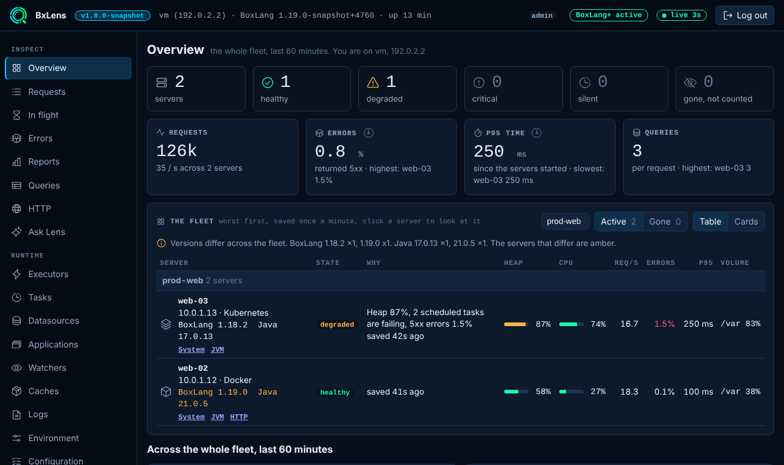784x465 pixels.
Task: Click the info icon next to ERRORS
Action: [x=369, y=132]
